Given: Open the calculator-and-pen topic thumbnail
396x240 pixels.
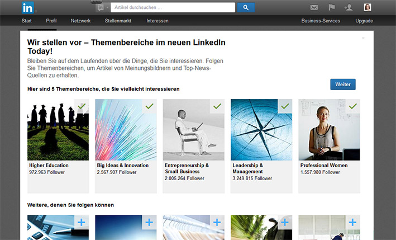Looking at the screenshot, I should click(58, 228).
